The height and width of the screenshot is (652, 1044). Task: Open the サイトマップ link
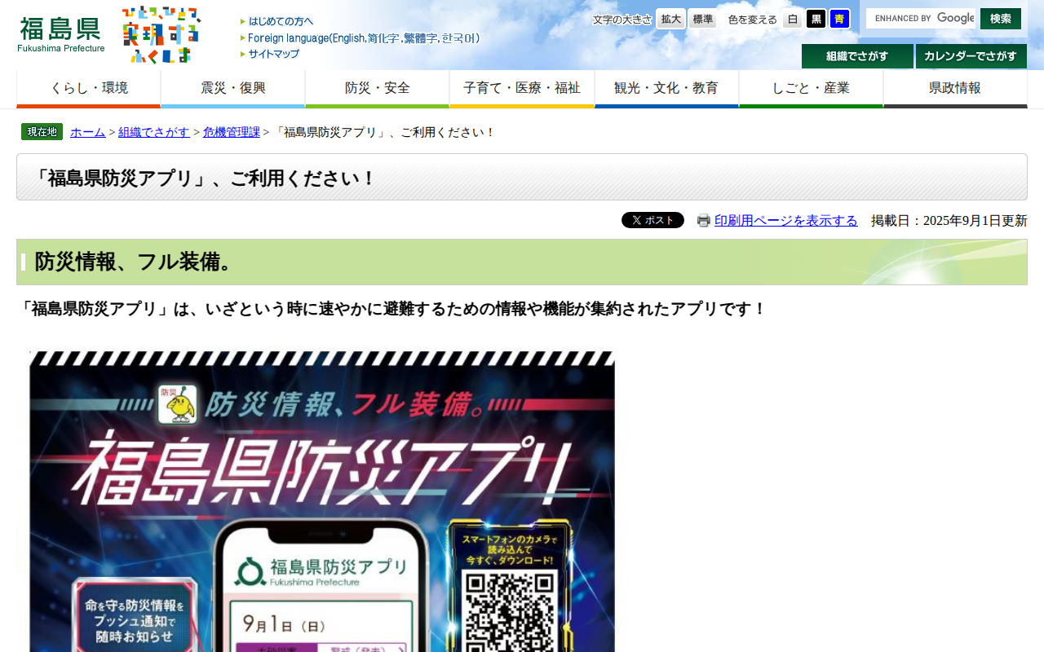[x=270, y=54]
